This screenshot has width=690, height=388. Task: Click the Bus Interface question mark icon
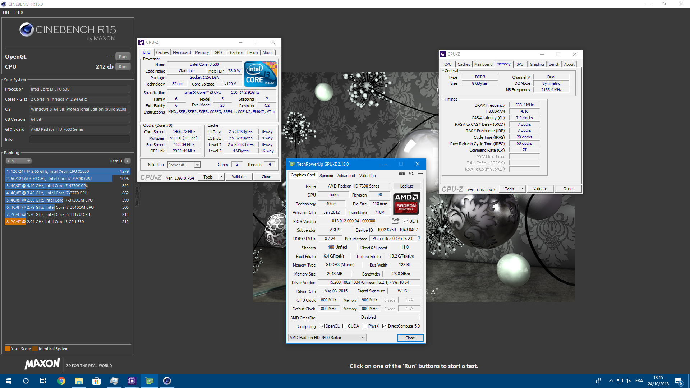(419, 239)
